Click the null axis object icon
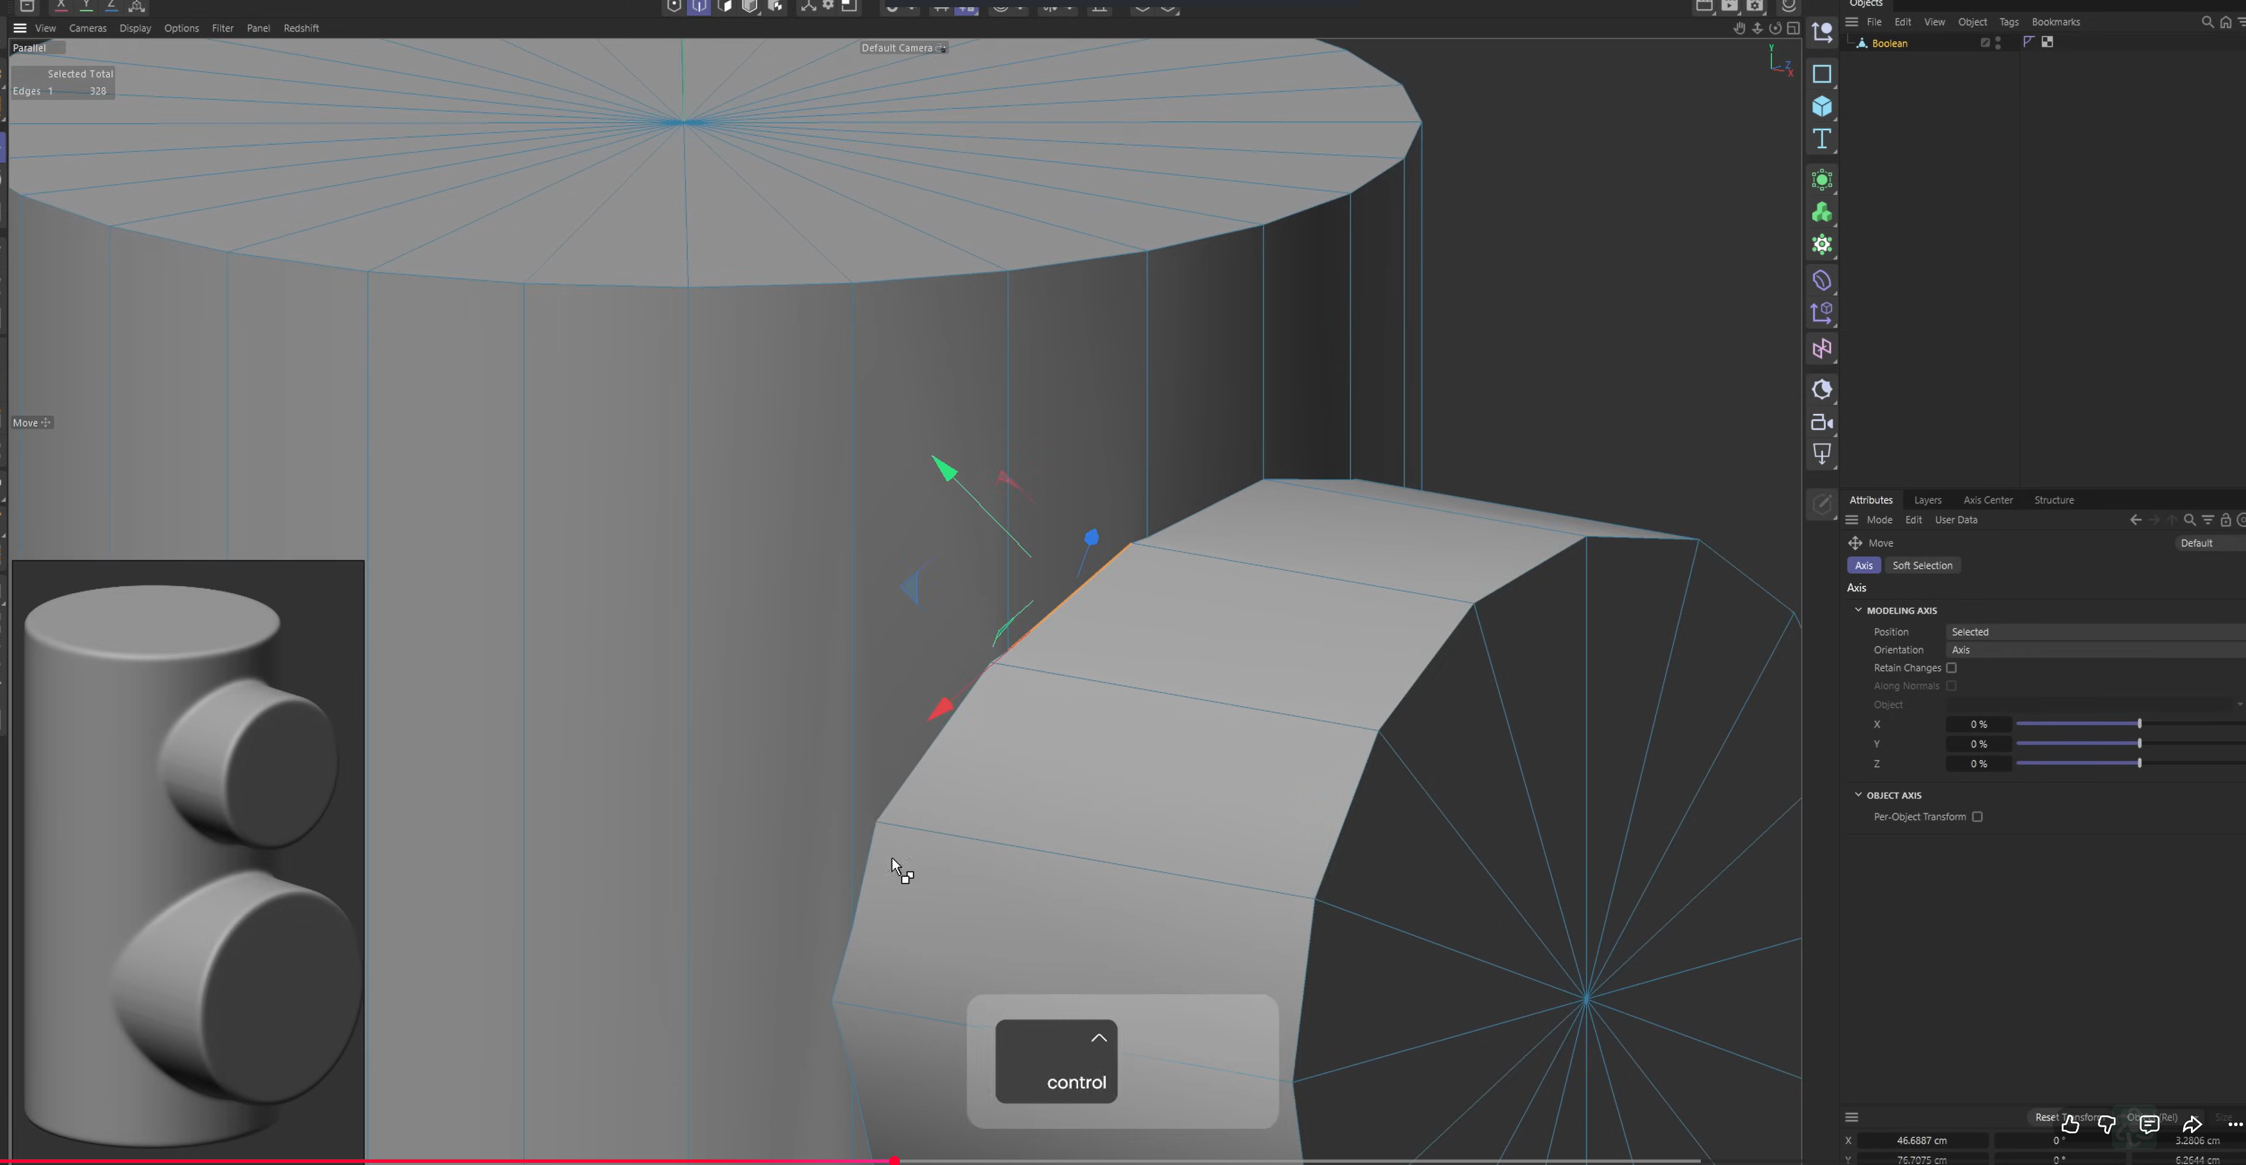Screen dimensions: 2246x1165 click(x=1821, y=32)
